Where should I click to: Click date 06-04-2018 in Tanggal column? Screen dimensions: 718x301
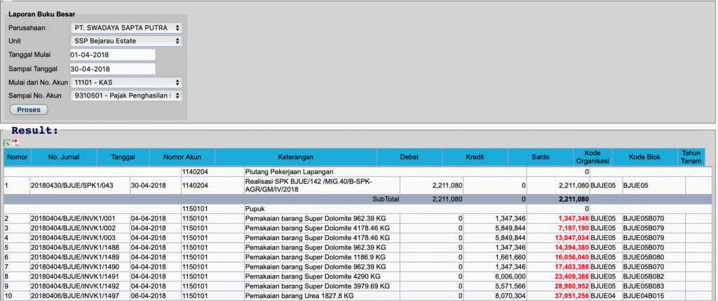click(x=149, y=296)
